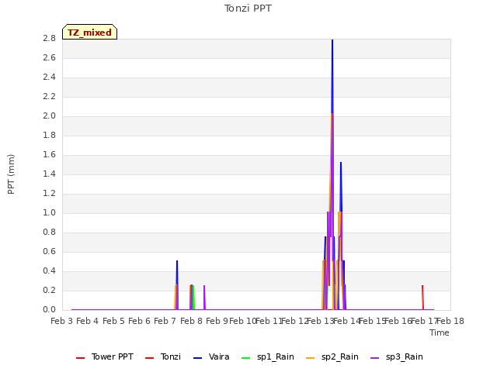Viewport: 497px width, 372px height.
Task: Toggle the Tonzi legend entry
Action: point(163,356)
